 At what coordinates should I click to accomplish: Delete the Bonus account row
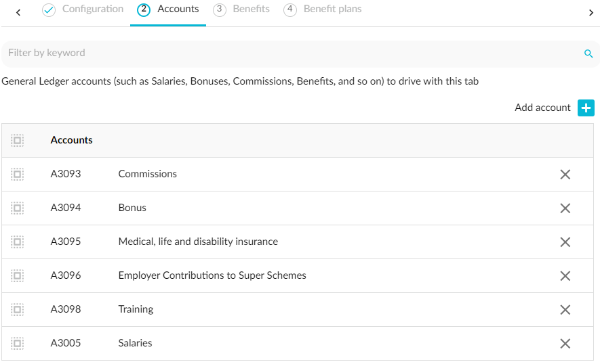point(565,208)
